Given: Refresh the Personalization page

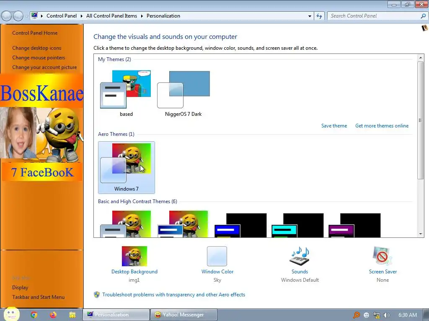Looking at the screenshot, I should [x=319, y=16].
